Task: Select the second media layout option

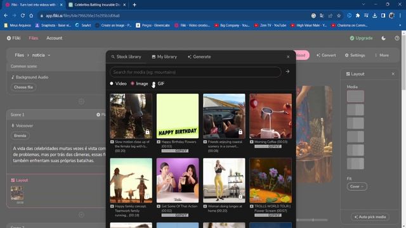Action: coord(355,110)
